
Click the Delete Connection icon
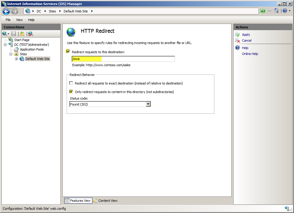click(x=30, y=34)
